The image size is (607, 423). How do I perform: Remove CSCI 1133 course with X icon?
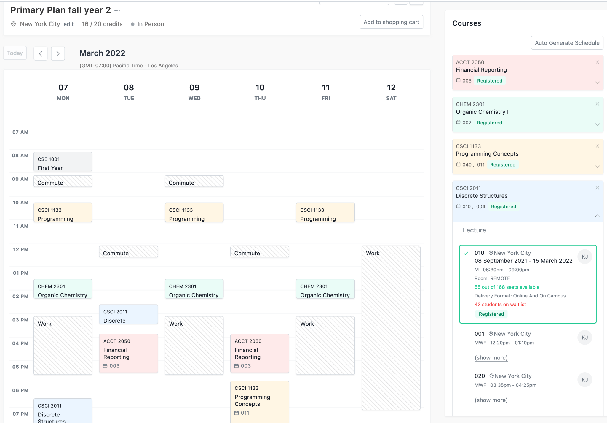point(597,146)
